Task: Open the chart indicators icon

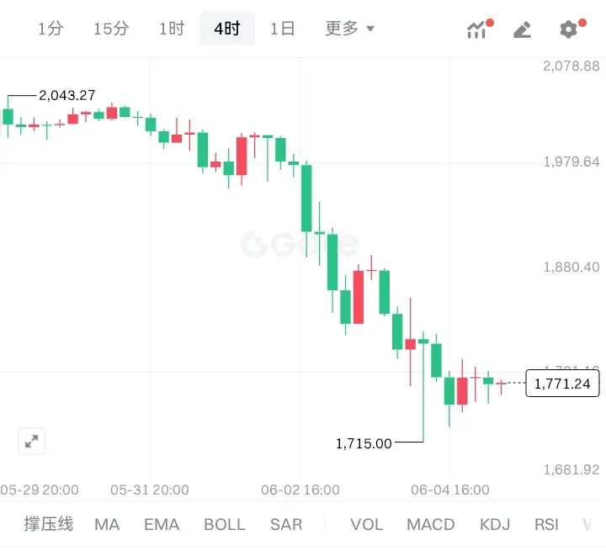Action: pyautogui.click(x=479, y=29)
